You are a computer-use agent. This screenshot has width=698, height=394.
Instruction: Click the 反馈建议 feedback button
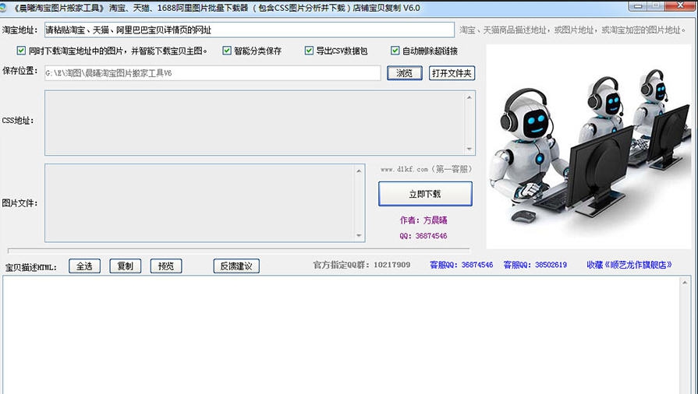[x=236, y=266]
